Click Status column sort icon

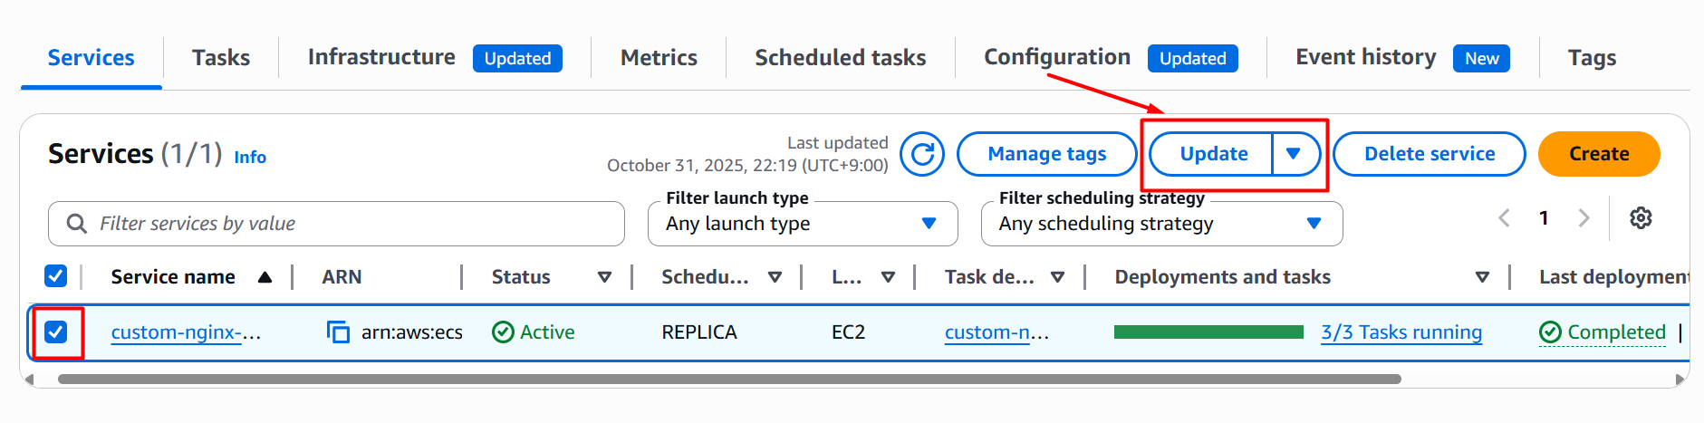[x=604, y=277]
